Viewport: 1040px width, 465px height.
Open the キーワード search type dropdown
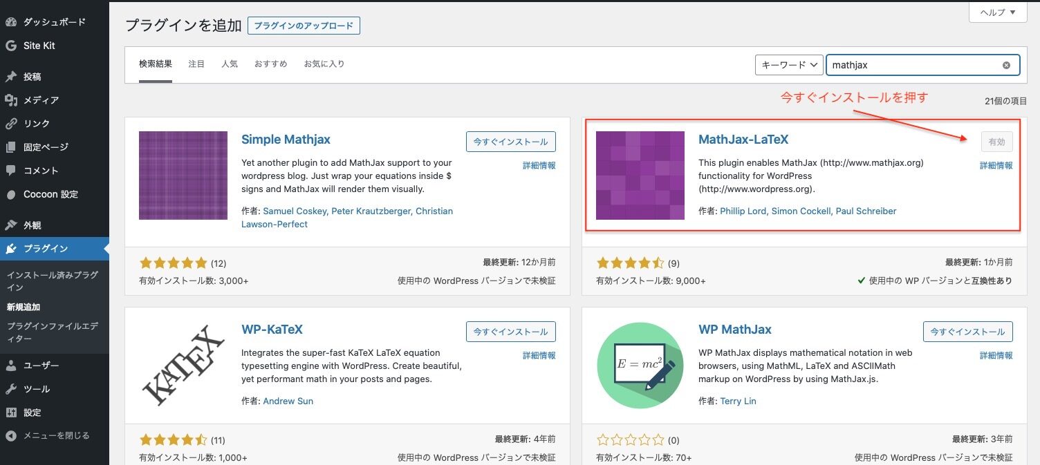click(x=788, y=65)
